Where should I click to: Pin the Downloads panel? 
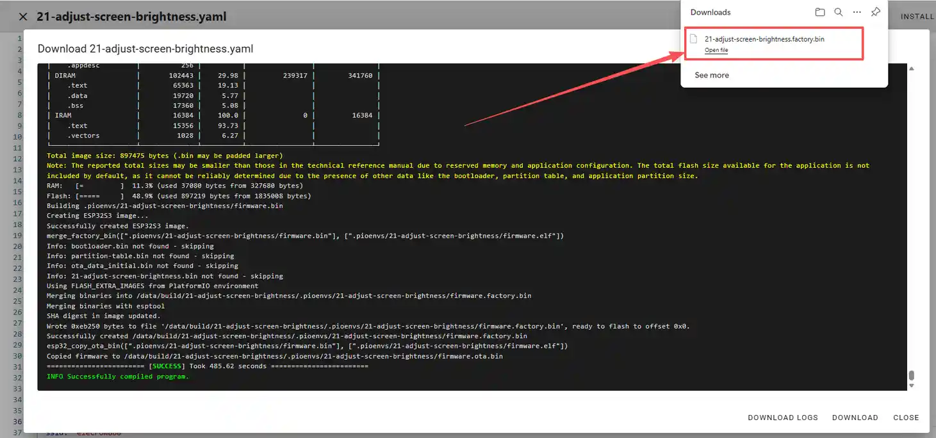pos(876,12)
